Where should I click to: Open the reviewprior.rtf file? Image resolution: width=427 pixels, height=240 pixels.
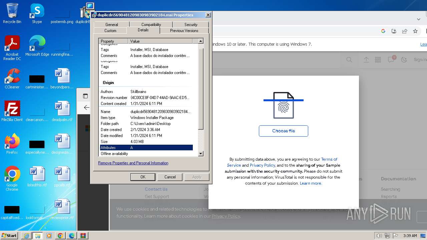pyautogui.click(x=62, y=209)
